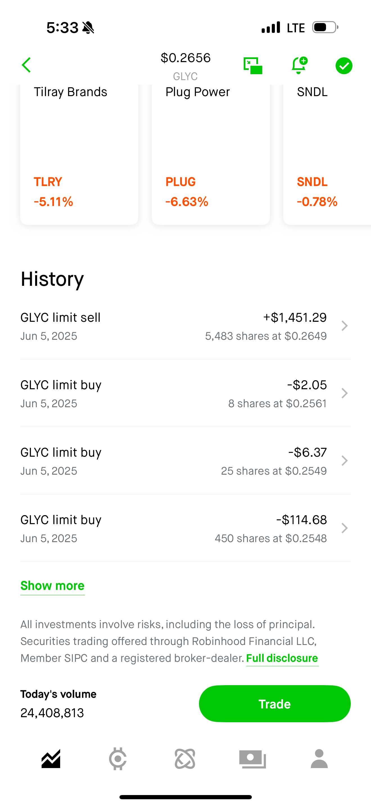371x806 pixels.
Task: Expand GLYC limit sell $1,451.29 details
Action: coord(185,326)
